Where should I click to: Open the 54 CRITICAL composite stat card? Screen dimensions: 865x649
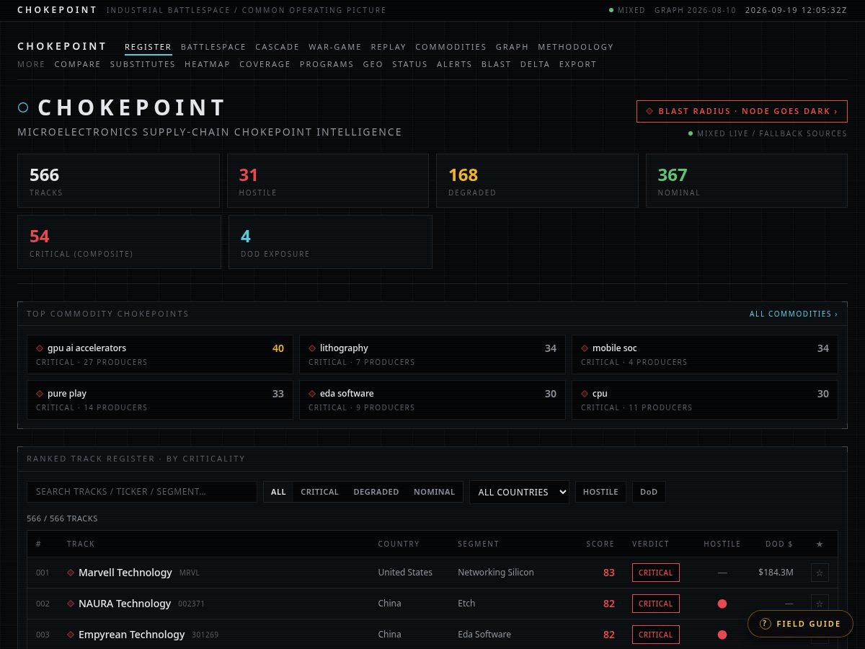coord(119,242)
